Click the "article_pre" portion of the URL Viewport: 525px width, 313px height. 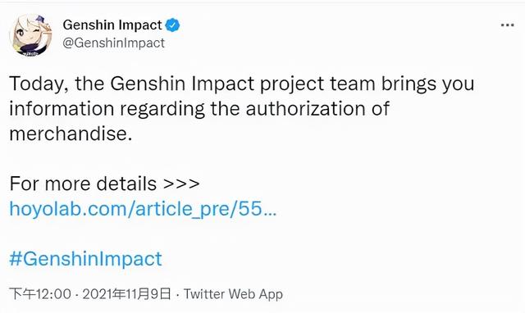[182, 209]
